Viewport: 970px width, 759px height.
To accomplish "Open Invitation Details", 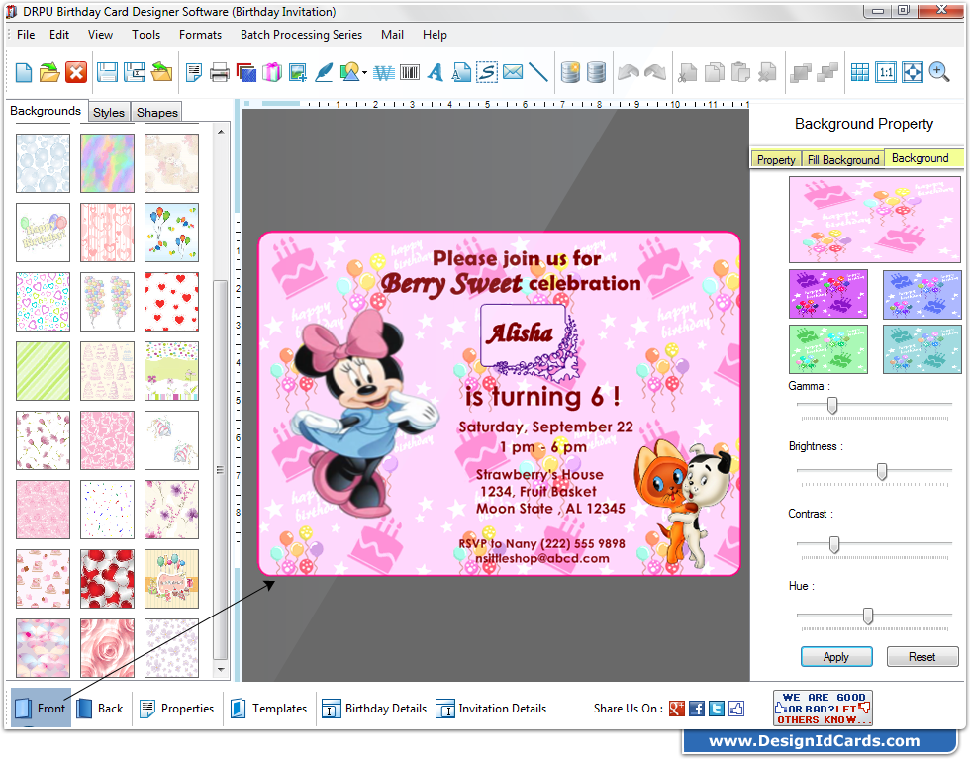I will tap(491, 709).
